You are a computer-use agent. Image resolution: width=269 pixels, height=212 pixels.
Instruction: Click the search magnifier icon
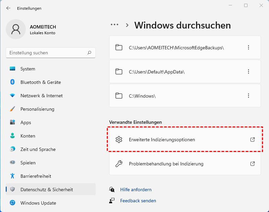(x=89, y=53)
